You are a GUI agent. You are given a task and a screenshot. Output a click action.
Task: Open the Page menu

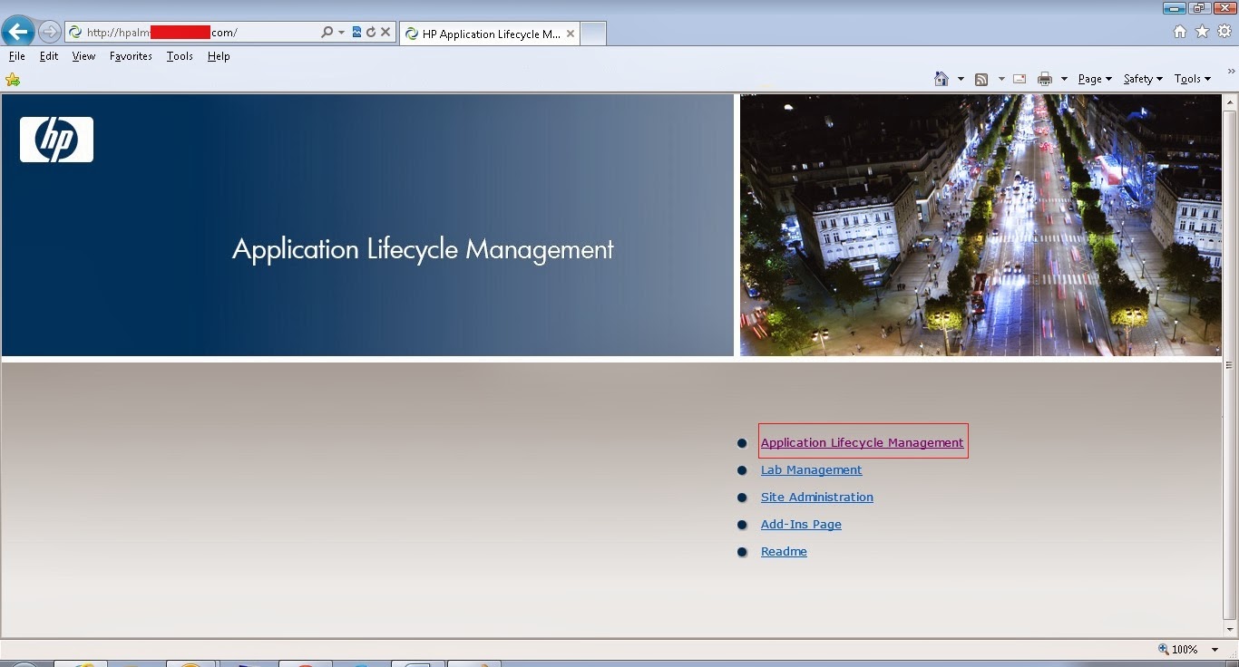coord(1090,79)
